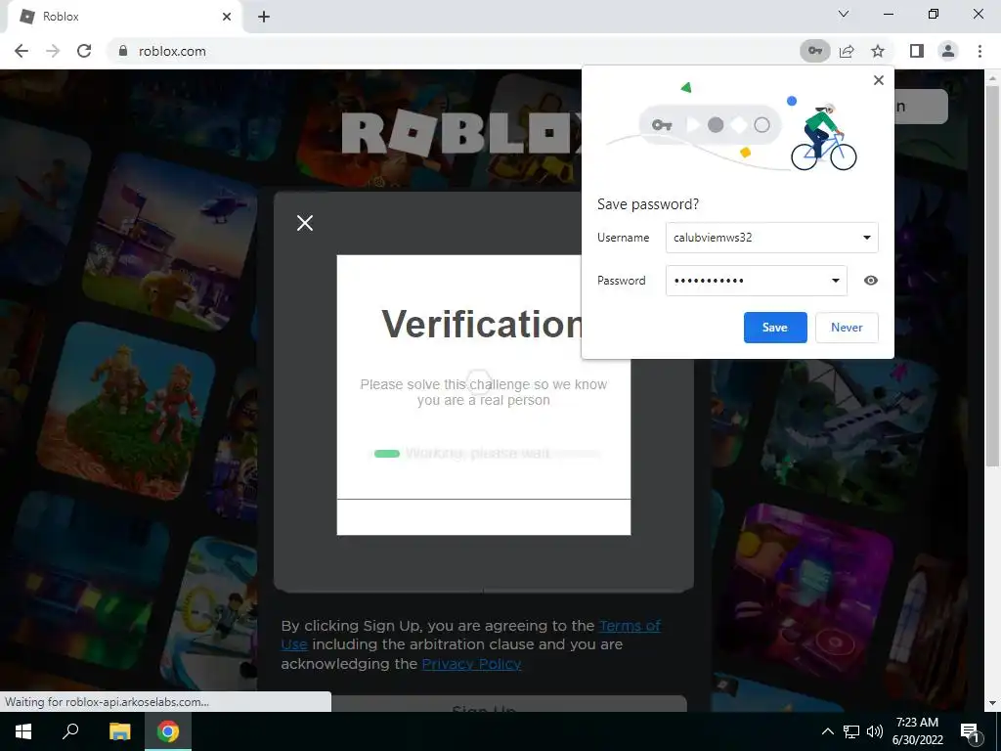Open File Explorer from the taskbar
The image size is (1001, 751).
pos(119,731)
